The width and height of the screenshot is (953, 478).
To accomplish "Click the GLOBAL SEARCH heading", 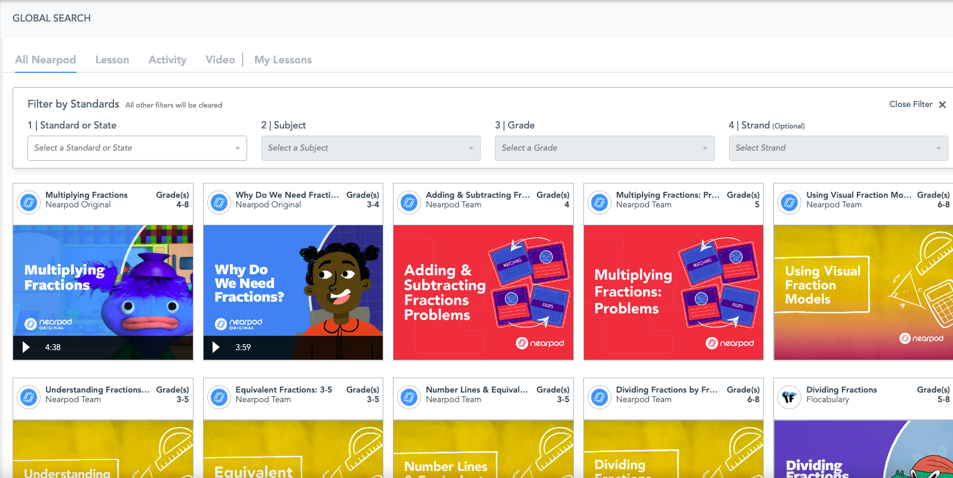I will point(52,19).
